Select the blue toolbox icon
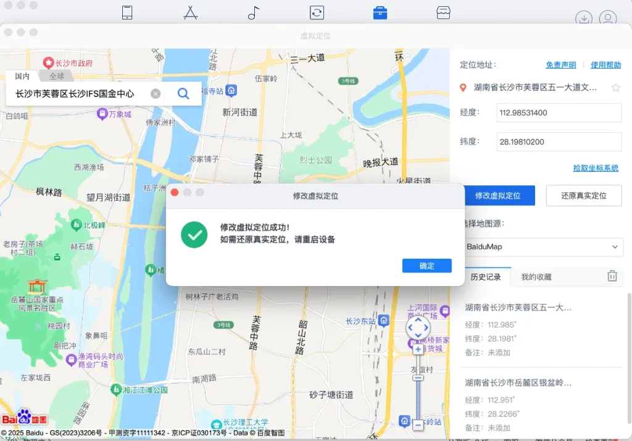This screenshot has height=441, width=632. click(x=380, y=12)
